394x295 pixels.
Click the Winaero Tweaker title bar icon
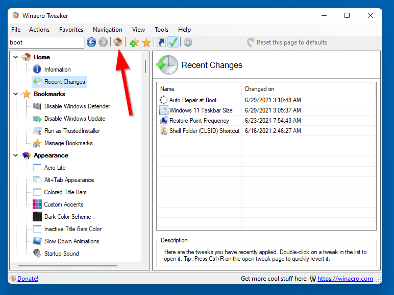16,15
